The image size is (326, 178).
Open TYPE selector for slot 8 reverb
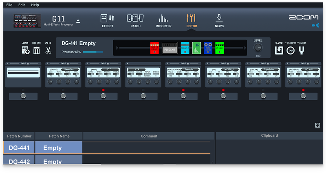pos(304,64)
